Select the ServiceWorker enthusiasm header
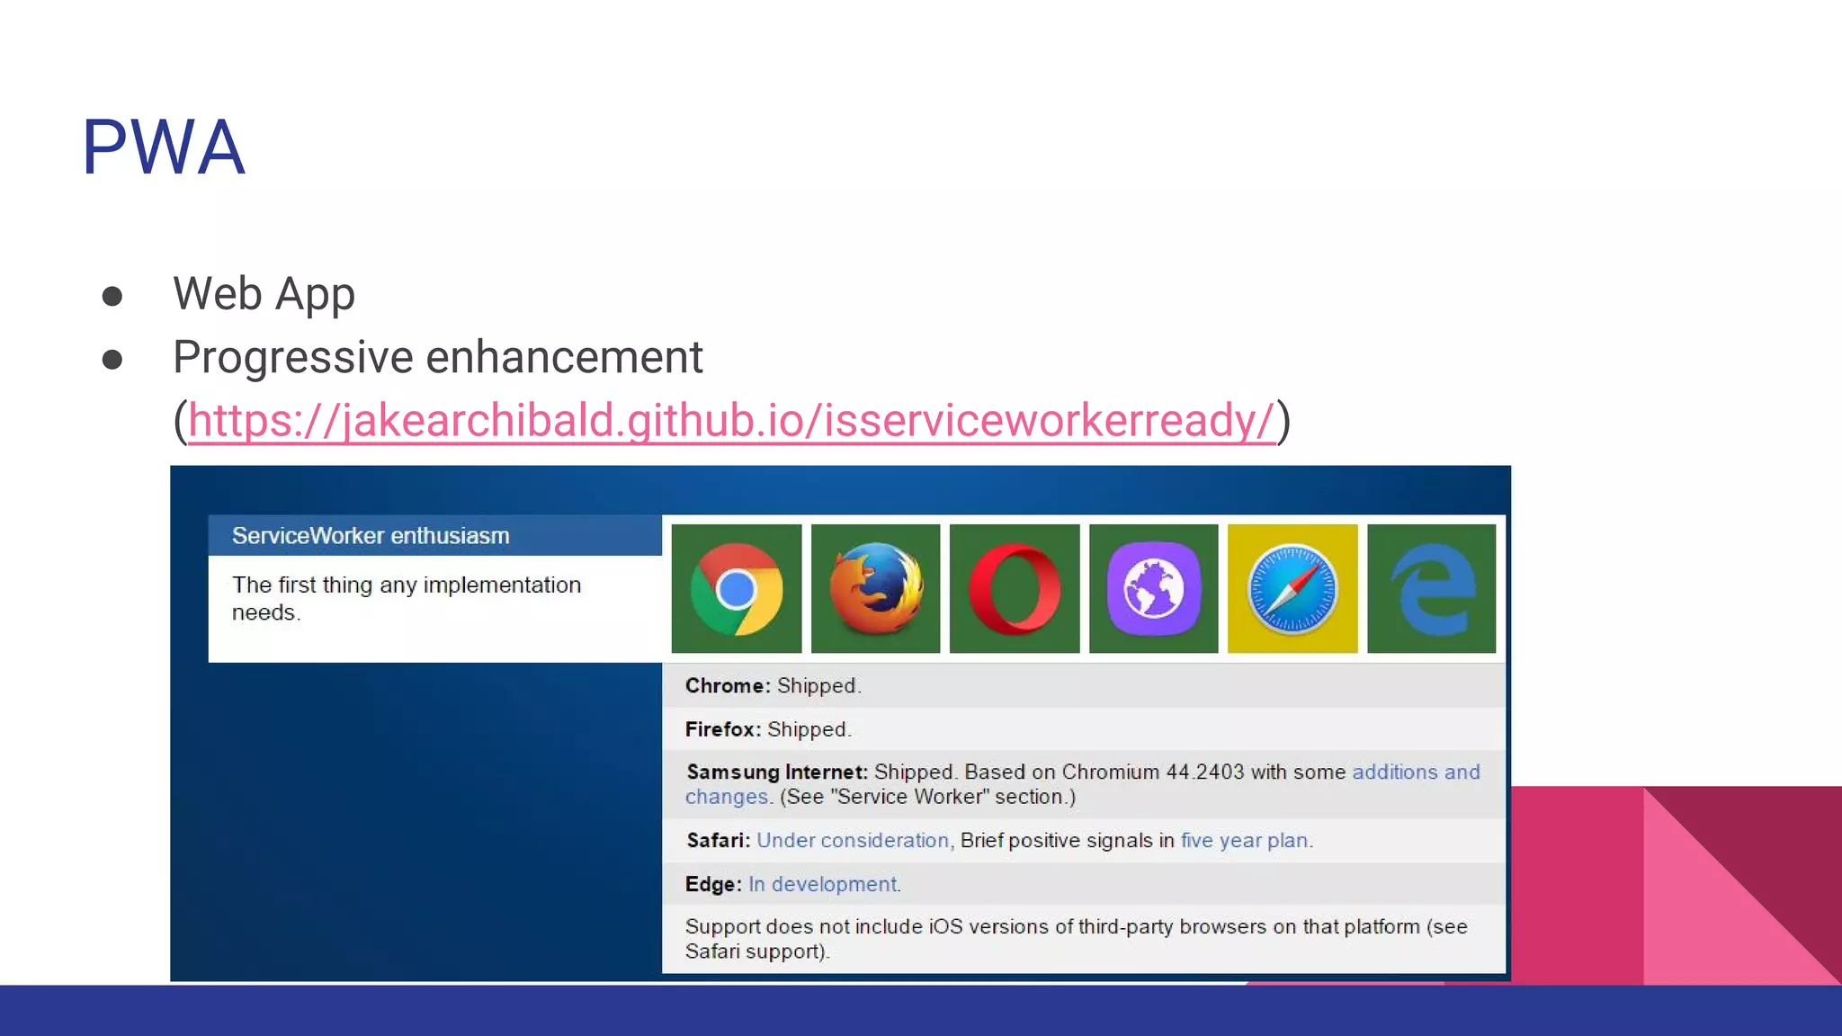This screenshot has height=1036, width=1842. (x=371, y=536)
